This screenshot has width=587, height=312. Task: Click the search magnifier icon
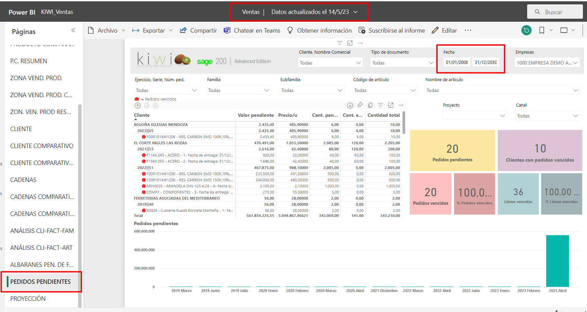click(x=537, y=12)
